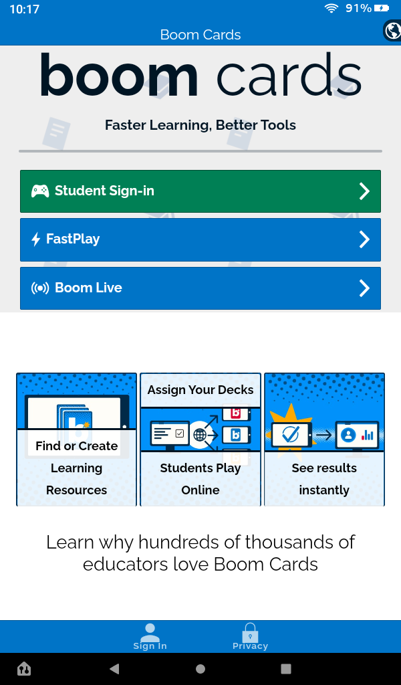Open Find or Create Learning Resources card
This screenshot has height=685, width=401.
pyautogui.click(x=76, y=439)
